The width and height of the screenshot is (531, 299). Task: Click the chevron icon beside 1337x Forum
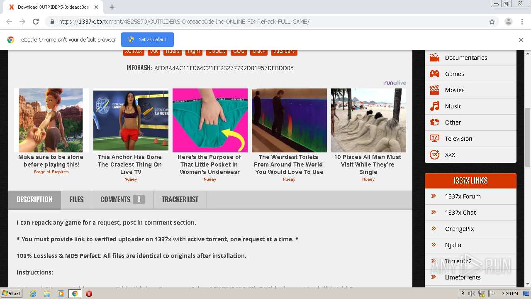pos(434,196)
